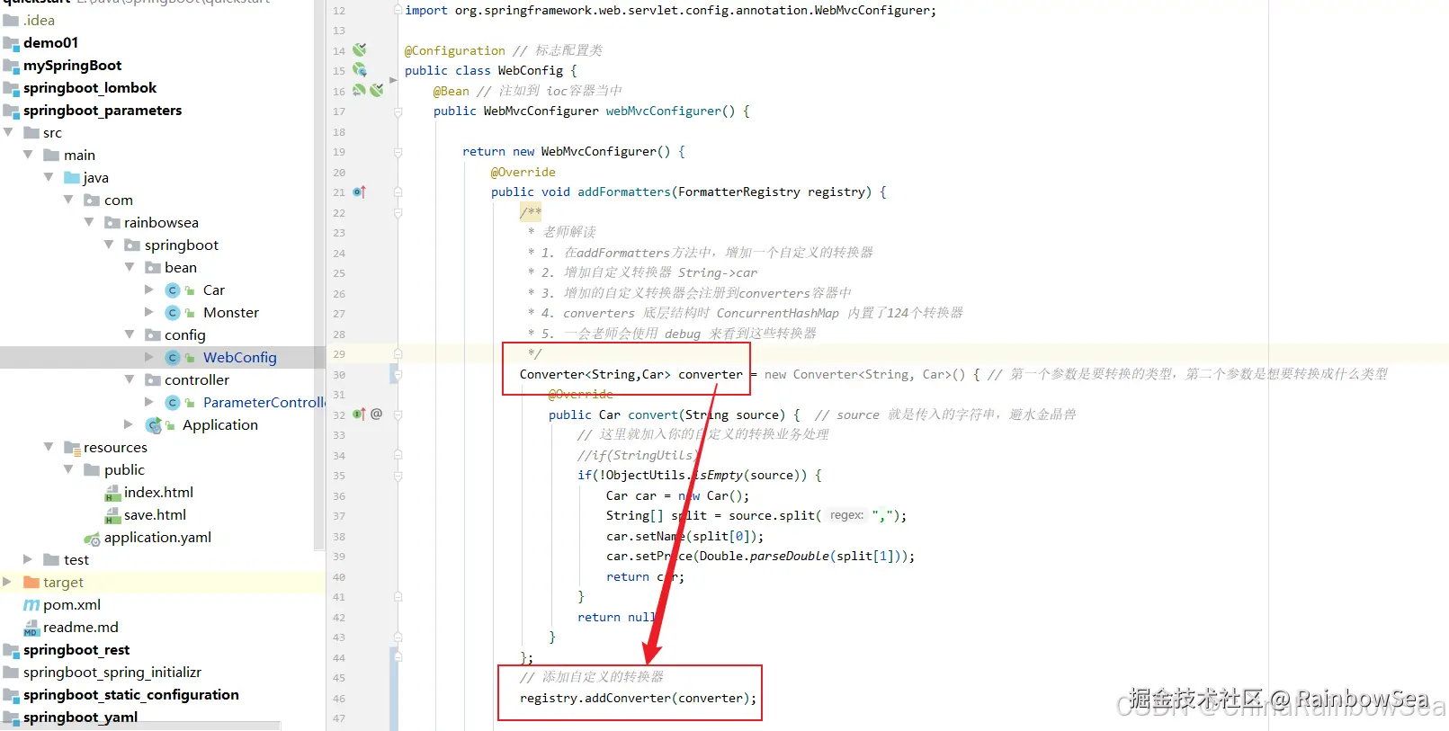Click the application.yaml Spring config icon

pos(92,538)
